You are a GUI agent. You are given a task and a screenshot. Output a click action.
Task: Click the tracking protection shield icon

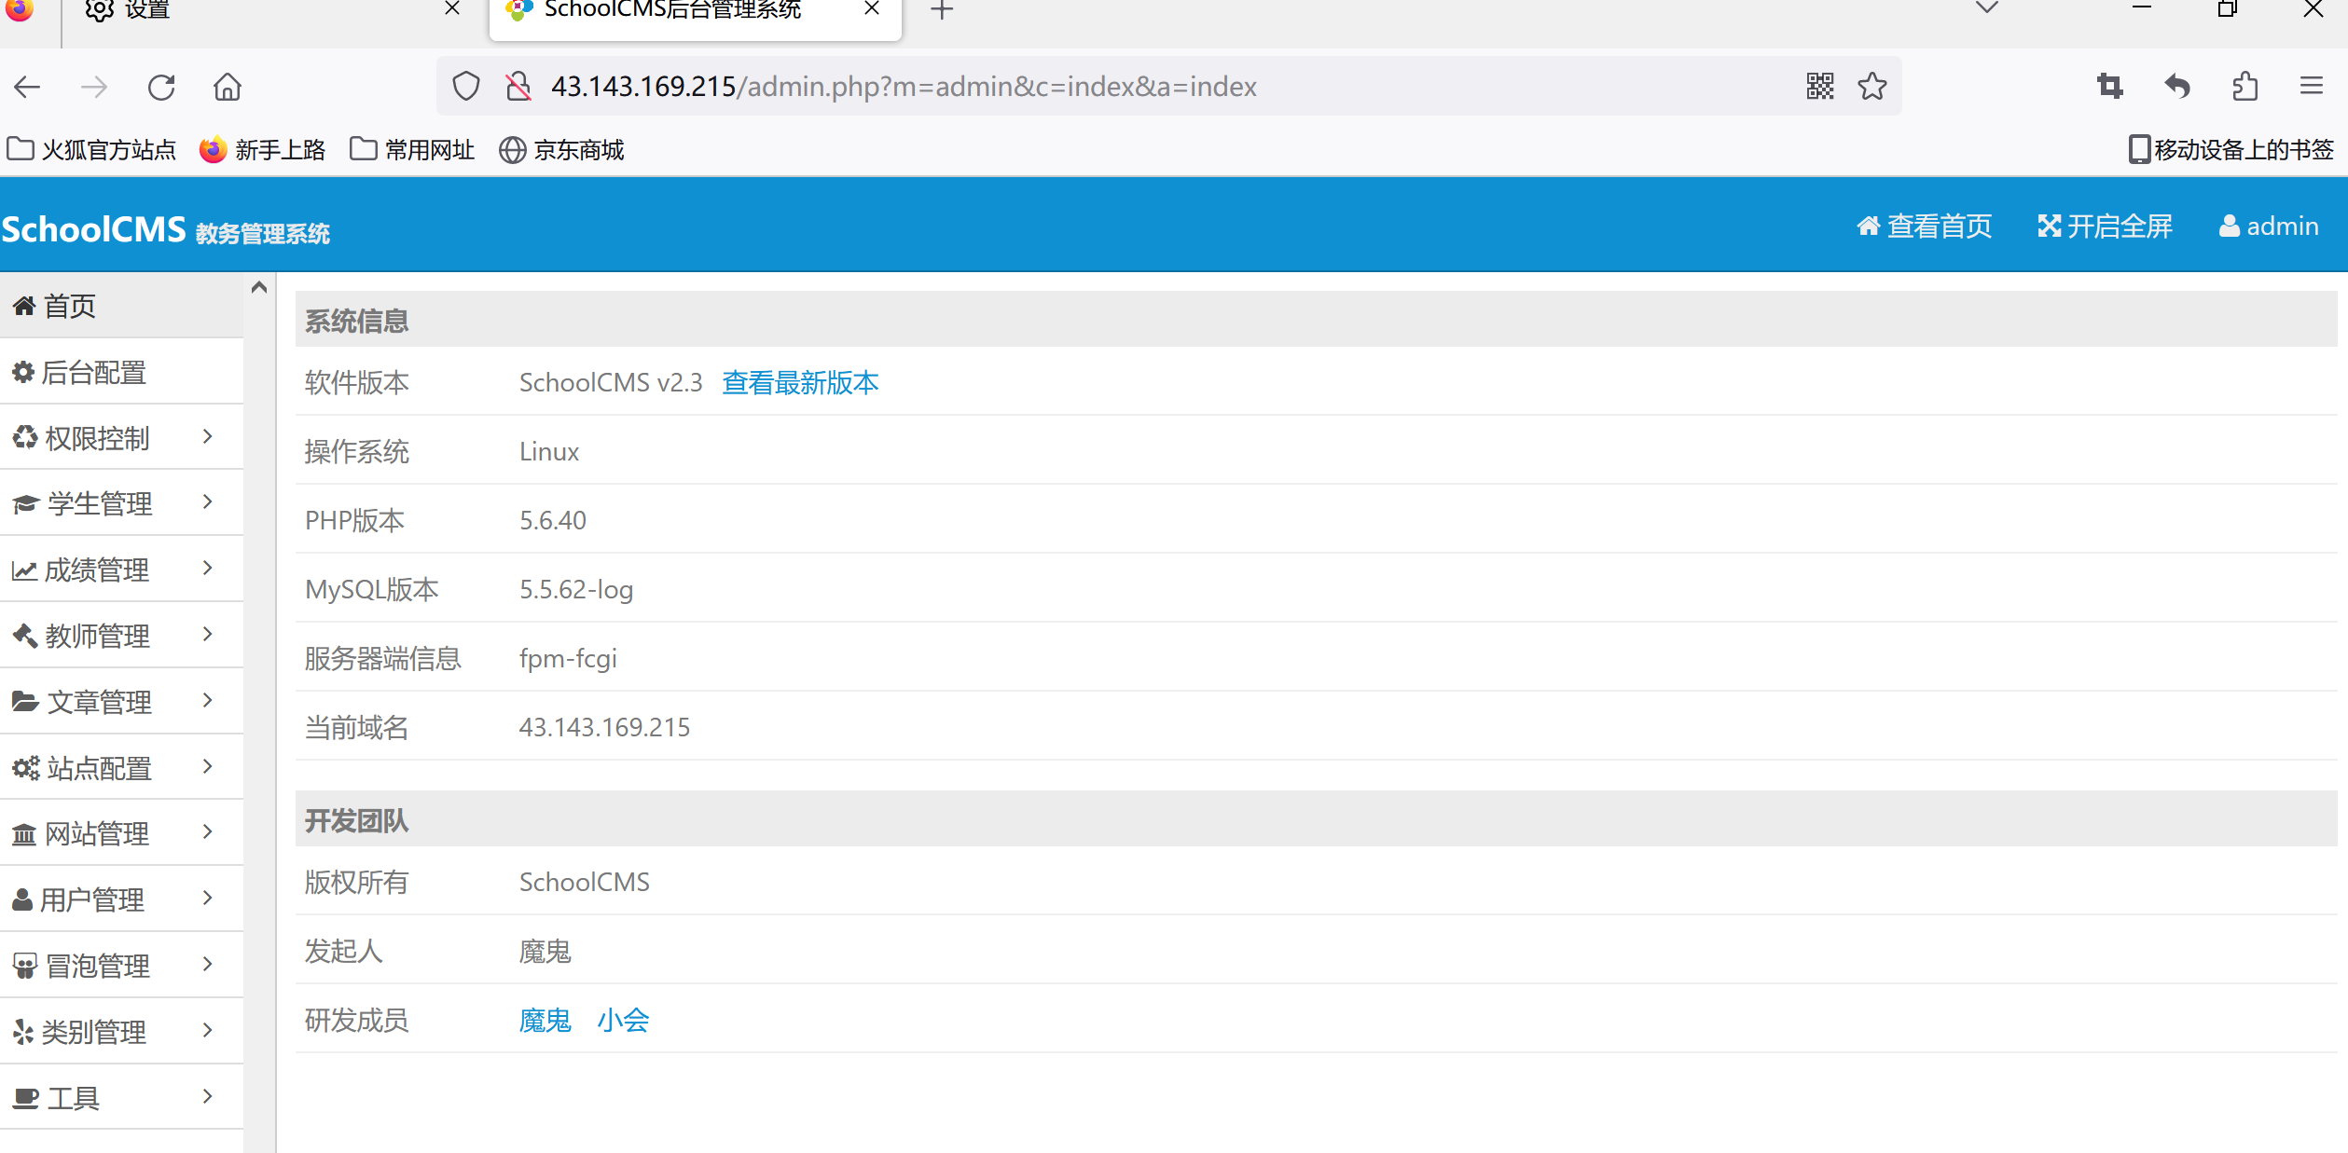465,86
